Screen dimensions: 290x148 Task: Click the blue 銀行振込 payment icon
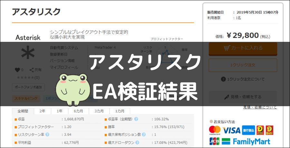pos(248,130)
